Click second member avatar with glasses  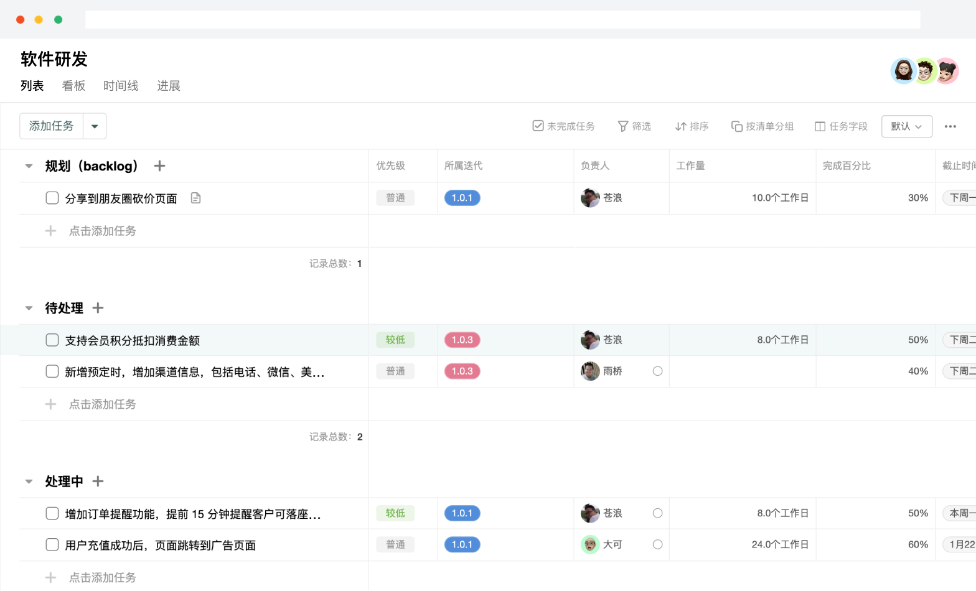(x=925, y=71)
